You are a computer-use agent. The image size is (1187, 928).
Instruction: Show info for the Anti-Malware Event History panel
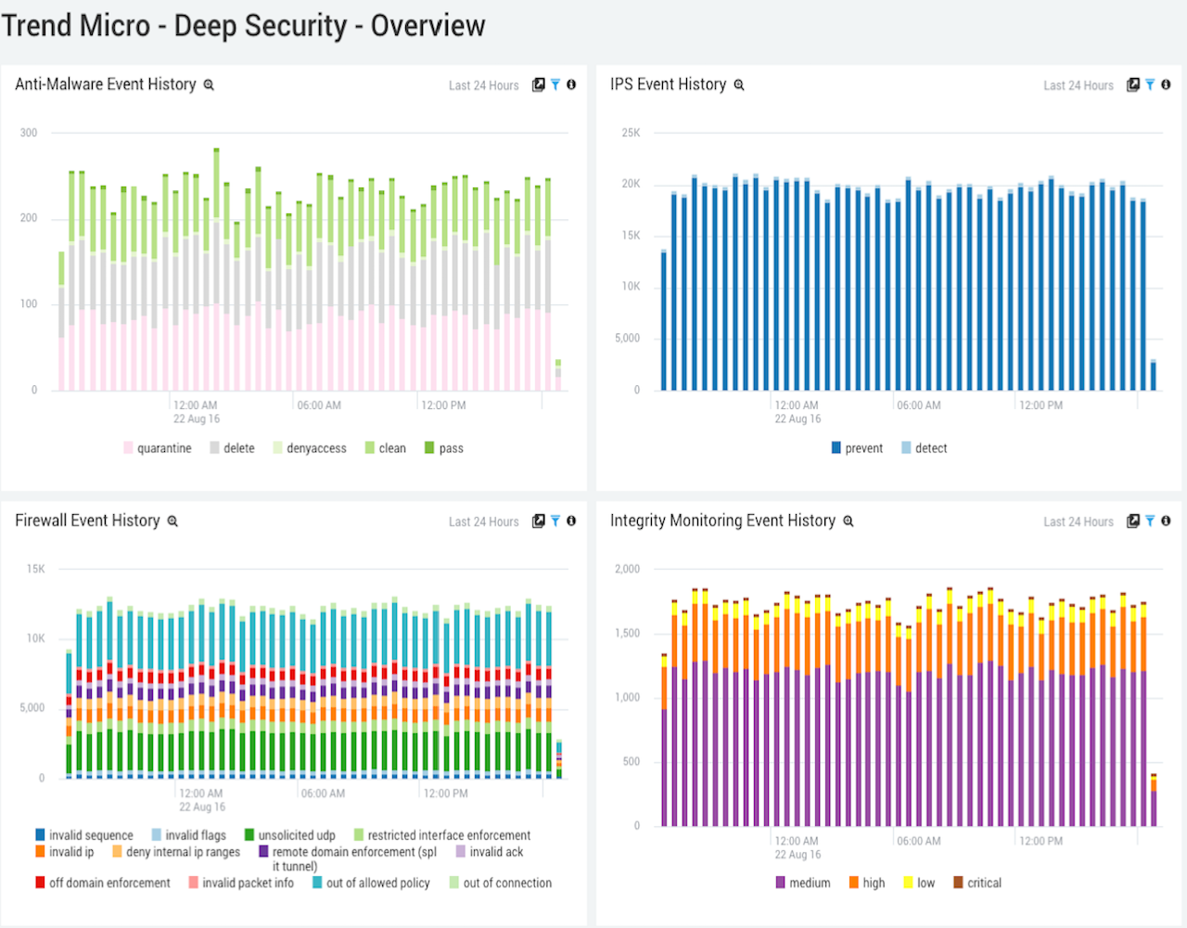(571, 84)
